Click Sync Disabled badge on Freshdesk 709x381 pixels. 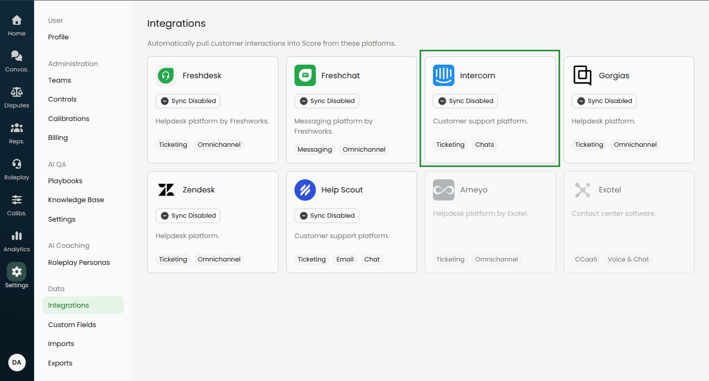click(x=188, y=101)
